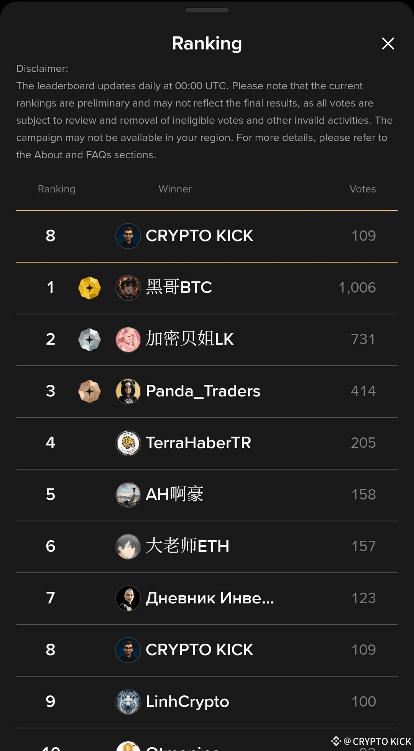414x751 pixels.
Task: Select the 大老师ETH avatar image
Action: tap(128, 546)
